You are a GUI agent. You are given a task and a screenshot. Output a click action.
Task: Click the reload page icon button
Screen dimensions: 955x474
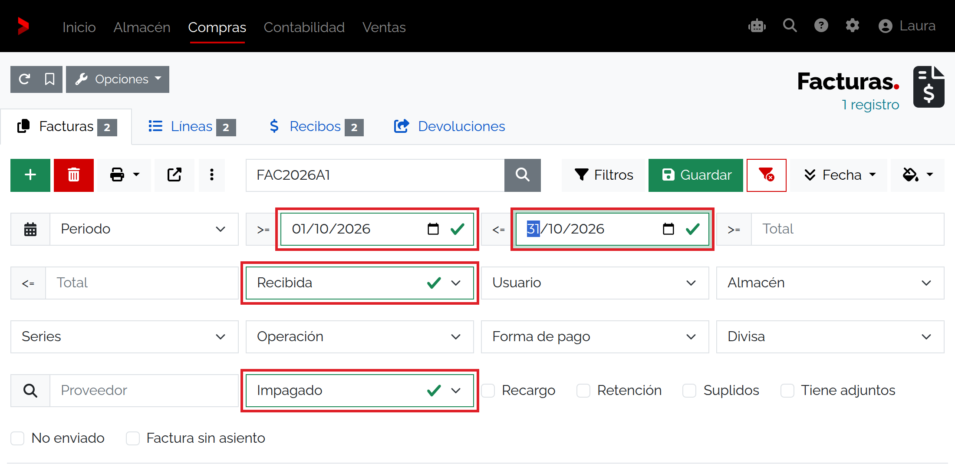[x=24, y=79]
